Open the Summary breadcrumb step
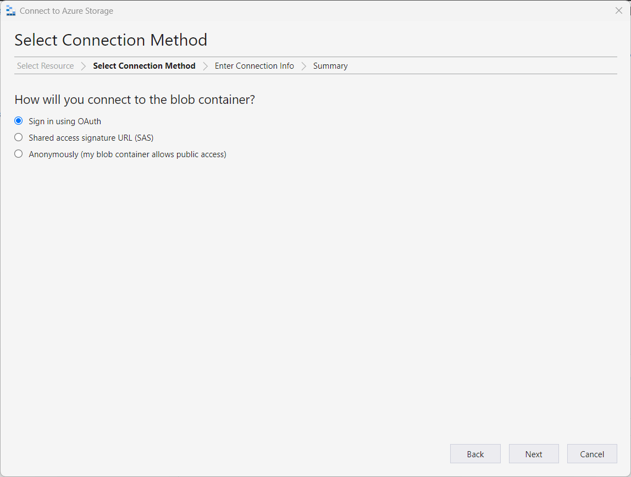 click(330, 66)
